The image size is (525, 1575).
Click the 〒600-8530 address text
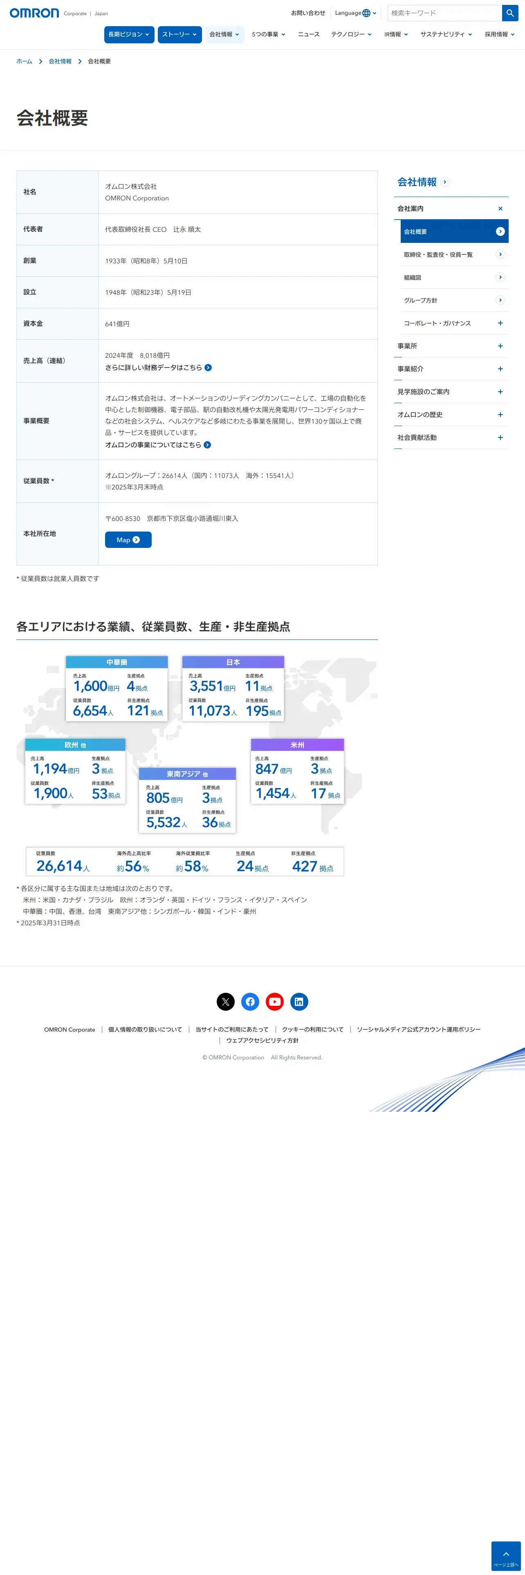[172, 518]
